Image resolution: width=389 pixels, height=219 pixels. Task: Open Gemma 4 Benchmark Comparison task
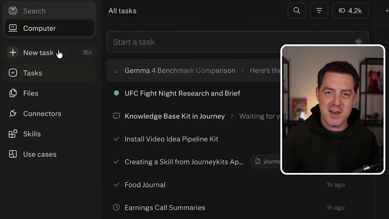[x=180, y=71]
